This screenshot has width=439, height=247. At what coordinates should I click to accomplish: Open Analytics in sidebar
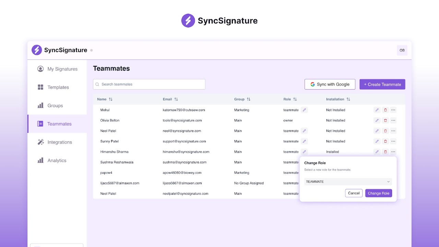coord(57,161)
